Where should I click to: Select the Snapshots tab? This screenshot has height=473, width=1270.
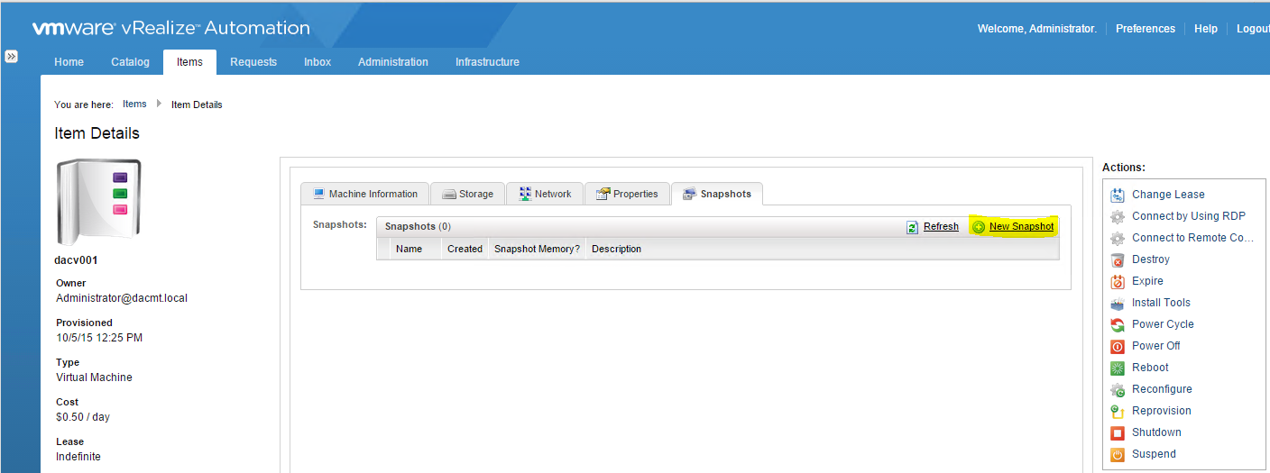[x=717, y=194]
